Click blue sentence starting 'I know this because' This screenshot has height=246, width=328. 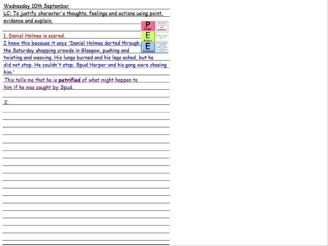(71, 43)
